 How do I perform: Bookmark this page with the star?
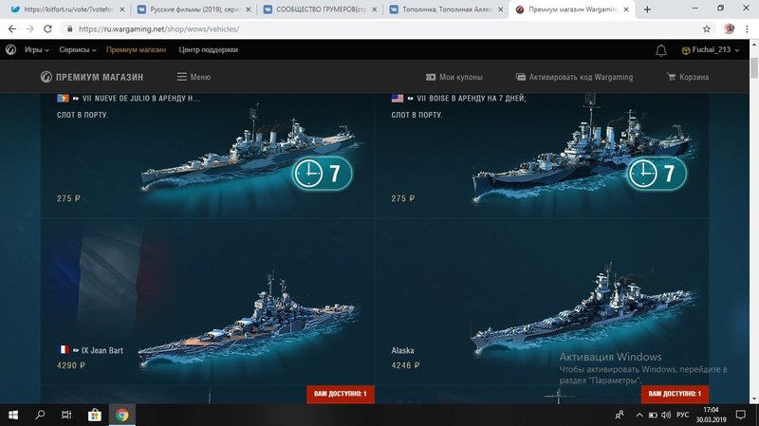[x=707, y=29]
